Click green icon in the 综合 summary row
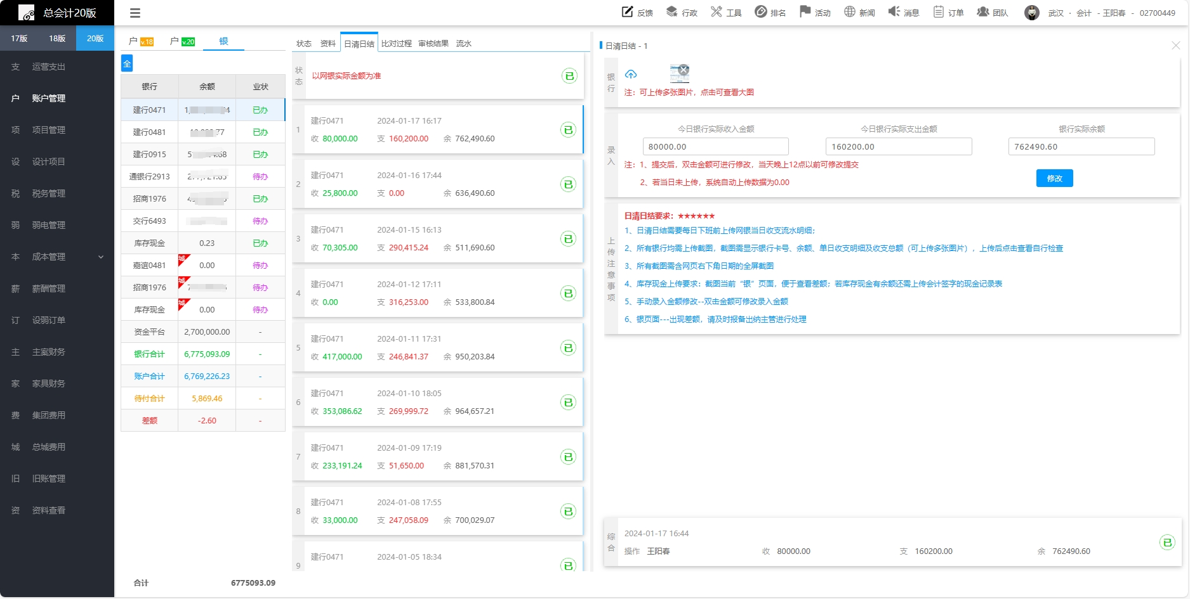This screenshot has height=599, width=1190. point(1167,542)
